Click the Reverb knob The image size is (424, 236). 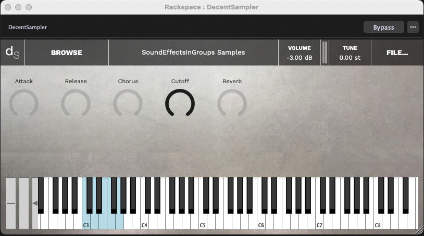click(x=232, y=103)
